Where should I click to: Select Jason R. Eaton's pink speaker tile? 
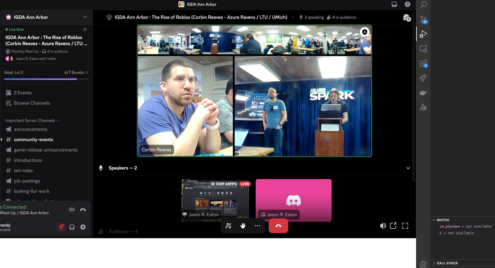(294, 200)
